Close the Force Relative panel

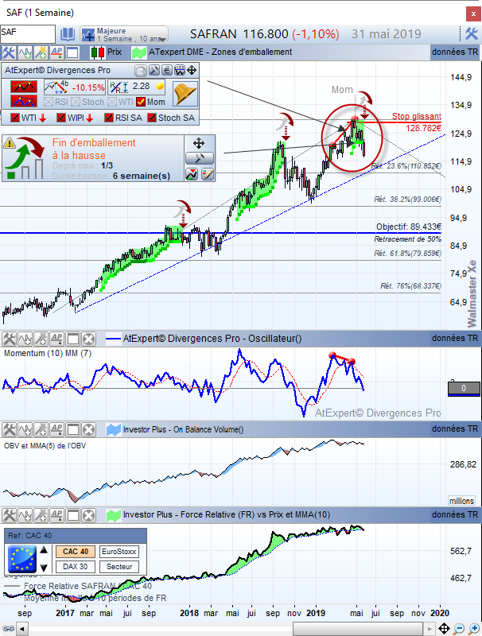tap(88, 515)
